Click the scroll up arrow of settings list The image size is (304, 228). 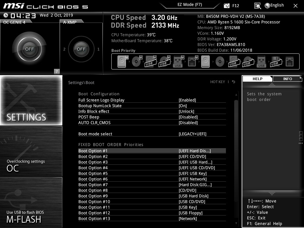236,95
